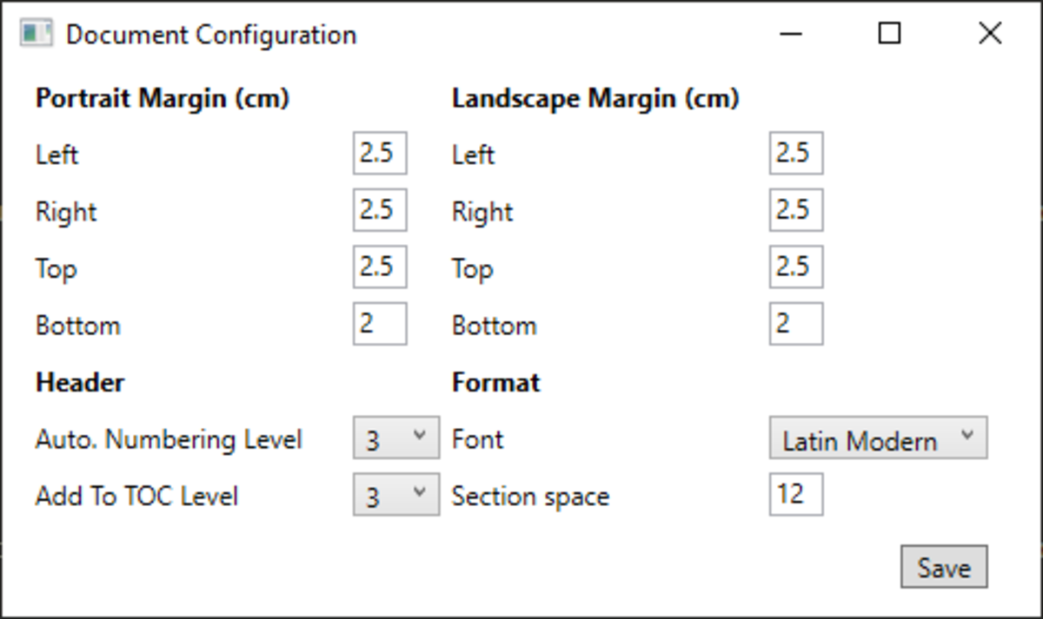Click the Landscape Margin Left field
This screenshot has width=1043, height=619.
tap(796, 154)
